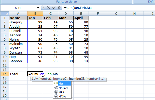Expand the Name Box dropdown arrow
The height and width of the screenshot is (100, 155).
click(38, 8)
